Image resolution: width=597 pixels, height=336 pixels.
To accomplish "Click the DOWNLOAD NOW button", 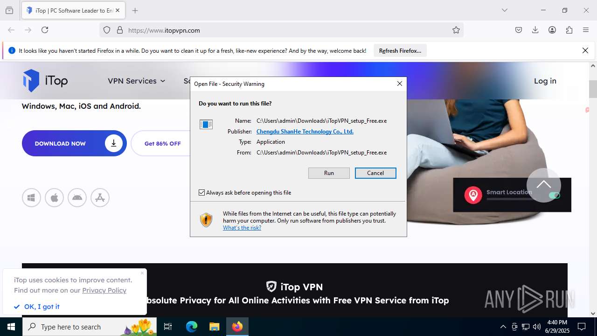I will click(74, 143).
